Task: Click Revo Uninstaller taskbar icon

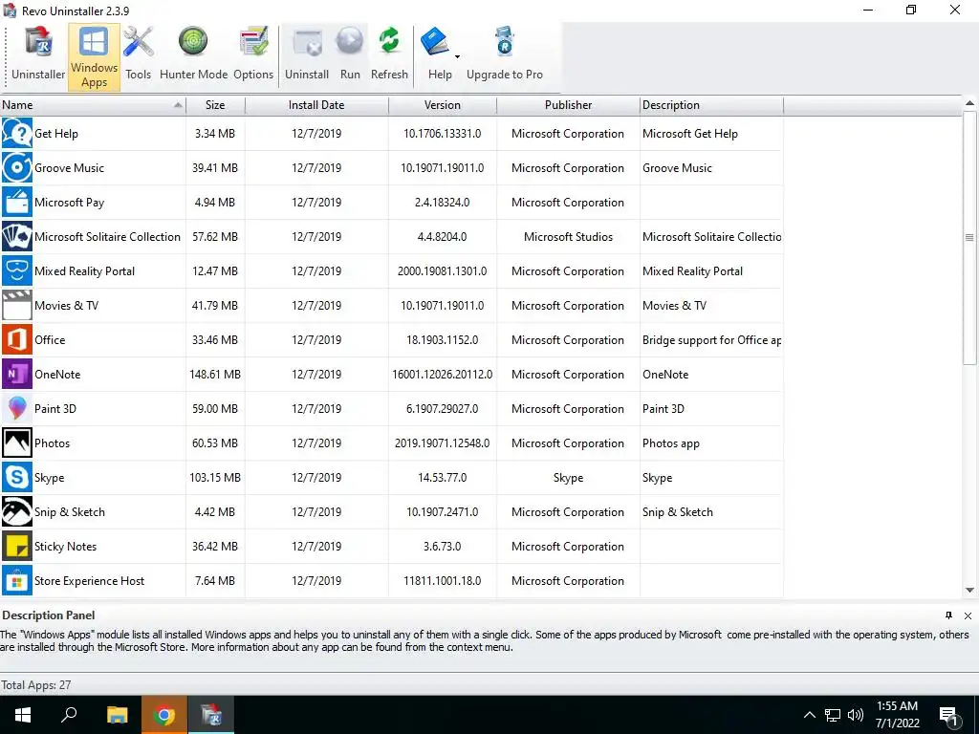Action: tap(211, 715)
